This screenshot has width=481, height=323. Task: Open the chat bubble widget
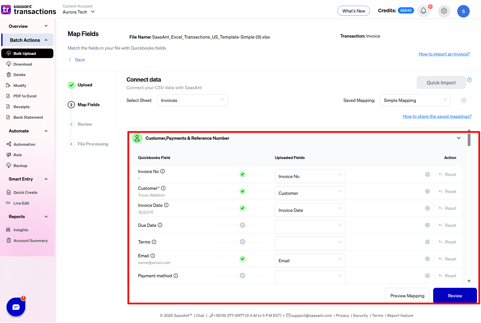click(x=16, y=307)
